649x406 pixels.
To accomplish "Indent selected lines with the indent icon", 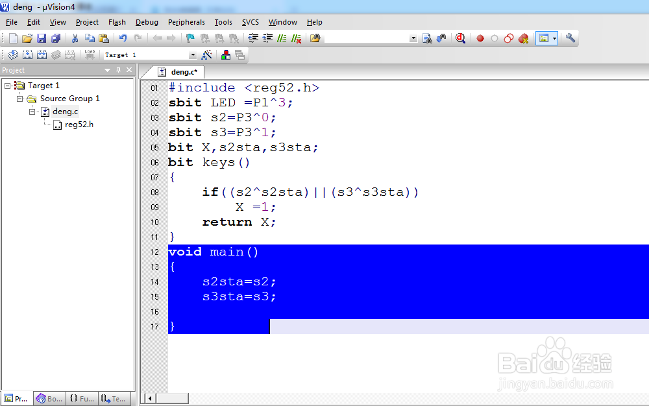I will pyautogui.click(x=253, y=38).
